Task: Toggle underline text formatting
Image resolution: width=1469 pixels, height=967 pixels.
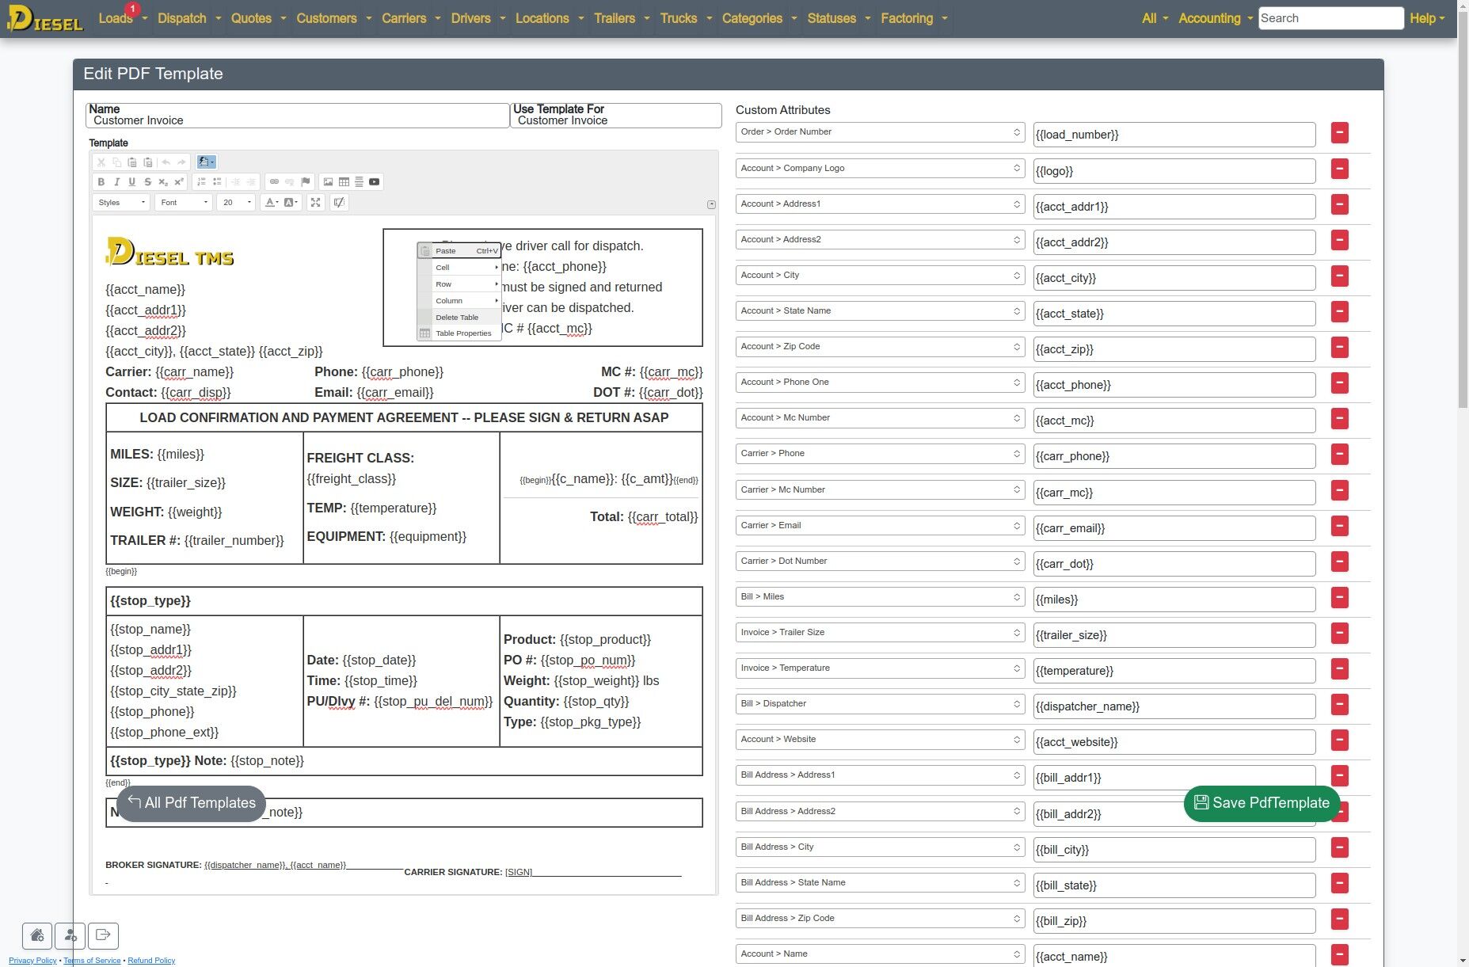Action: tap(131, 182)
